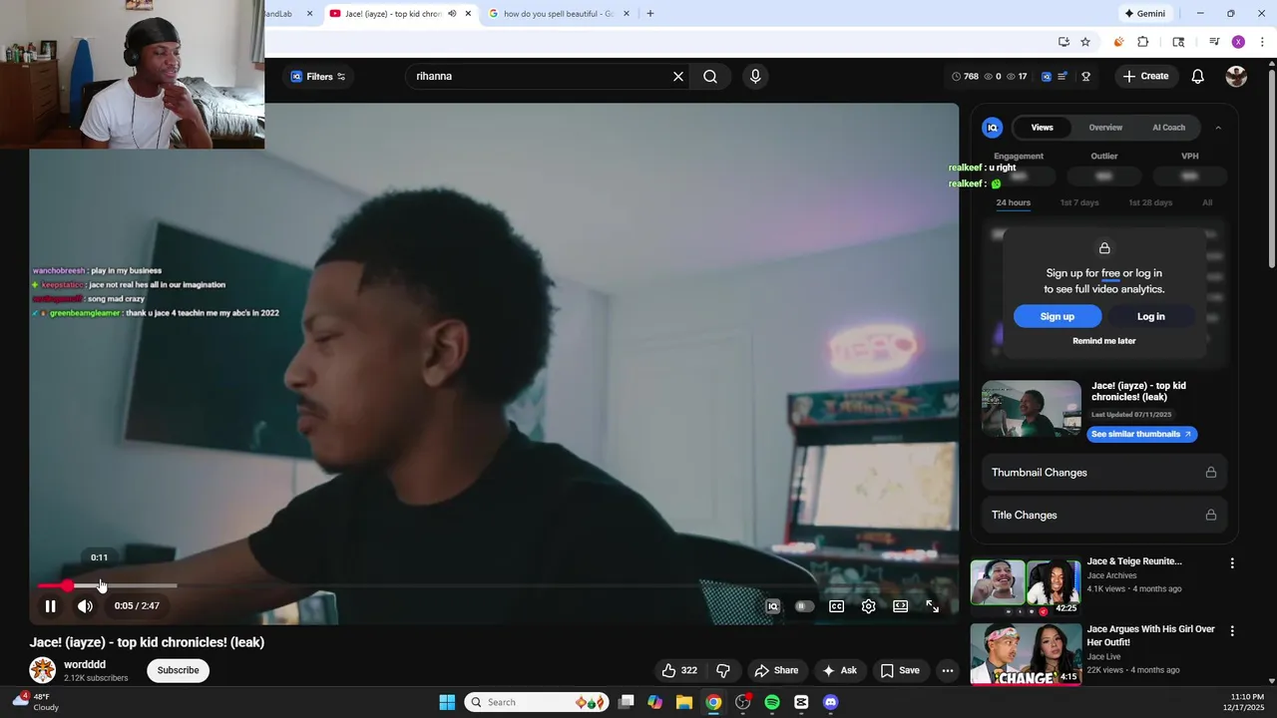Mute the video volume
Screen dimensions: 1277x718
(x=86, y=606)
